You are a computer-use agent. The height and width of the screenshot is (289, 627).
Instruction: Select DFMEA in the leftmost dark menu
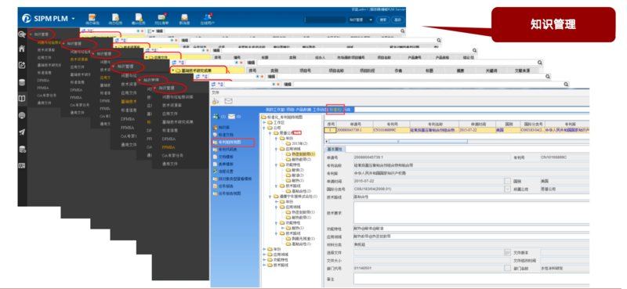(42, 81)
